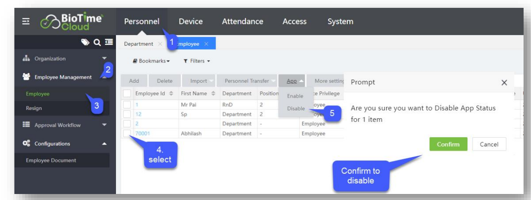Open the Bookmarks dropdown
Image resolution: width=531 pixels, height=200 pixels.
pos(151,61)
